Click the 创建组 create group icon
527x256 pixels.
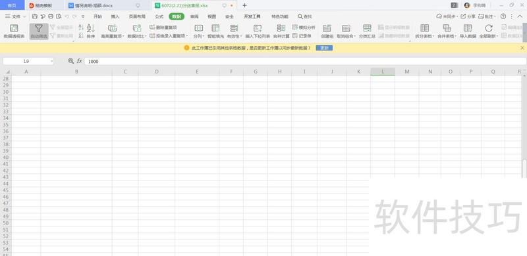(327, 32)
